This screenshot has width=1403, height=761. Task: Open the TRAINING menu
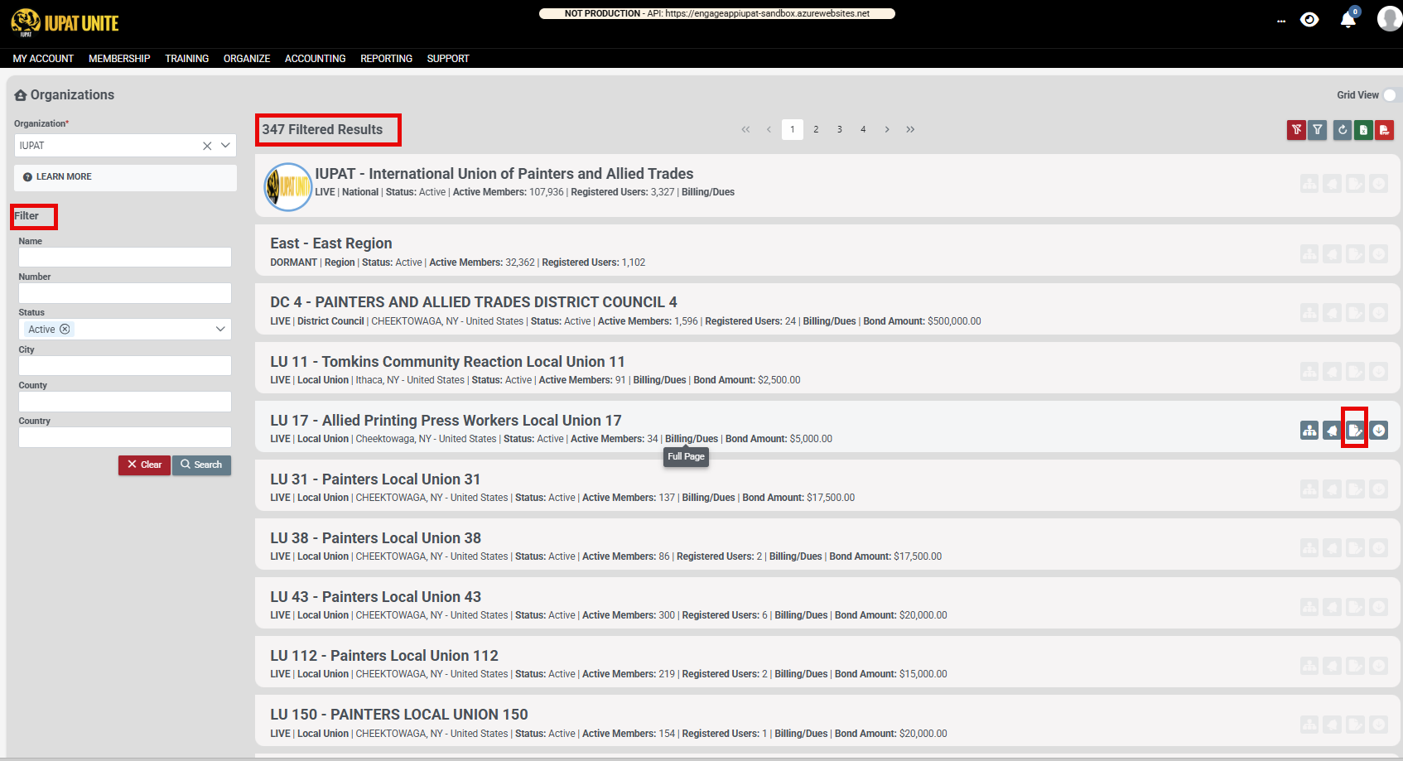(x=186, y=59)
